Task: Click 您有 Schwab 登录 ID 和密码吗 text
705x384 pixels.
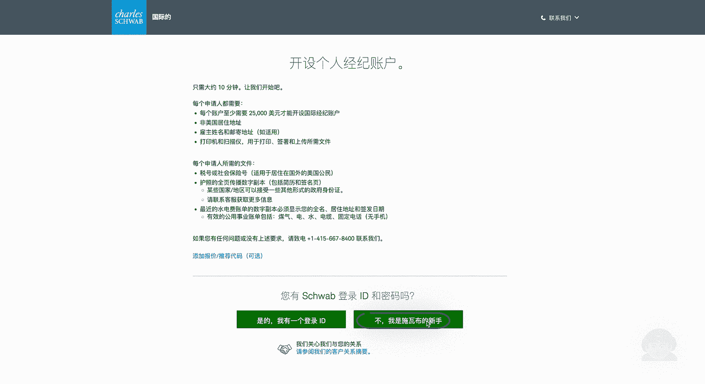Action: (x=348, y=296)
